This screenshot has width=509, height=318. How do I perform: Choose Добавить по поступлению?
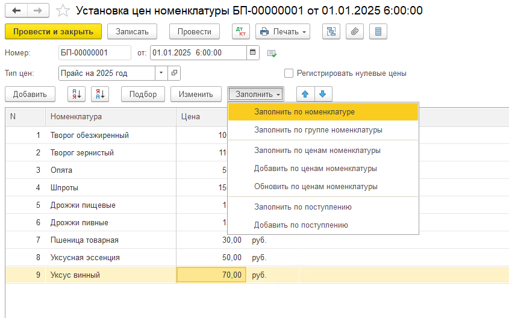coord(323,225)
